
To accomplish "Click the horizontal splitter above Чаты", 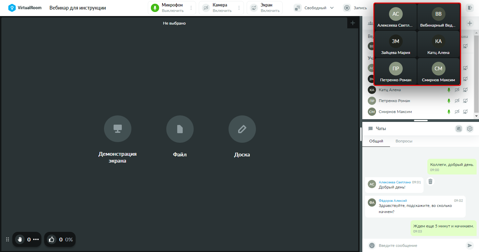I will point(420,120).
